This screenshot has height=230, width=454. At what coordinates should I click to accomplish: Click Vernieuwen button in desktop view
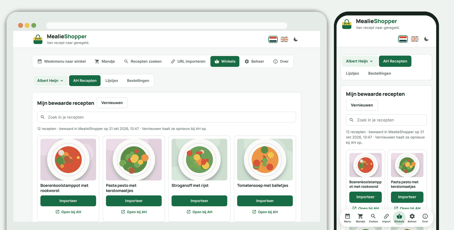click(112, 103)
